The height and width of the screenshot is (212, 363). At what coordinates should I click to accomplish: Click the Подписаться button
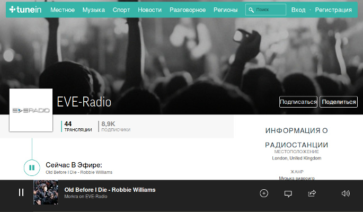(x=298, y=102)
